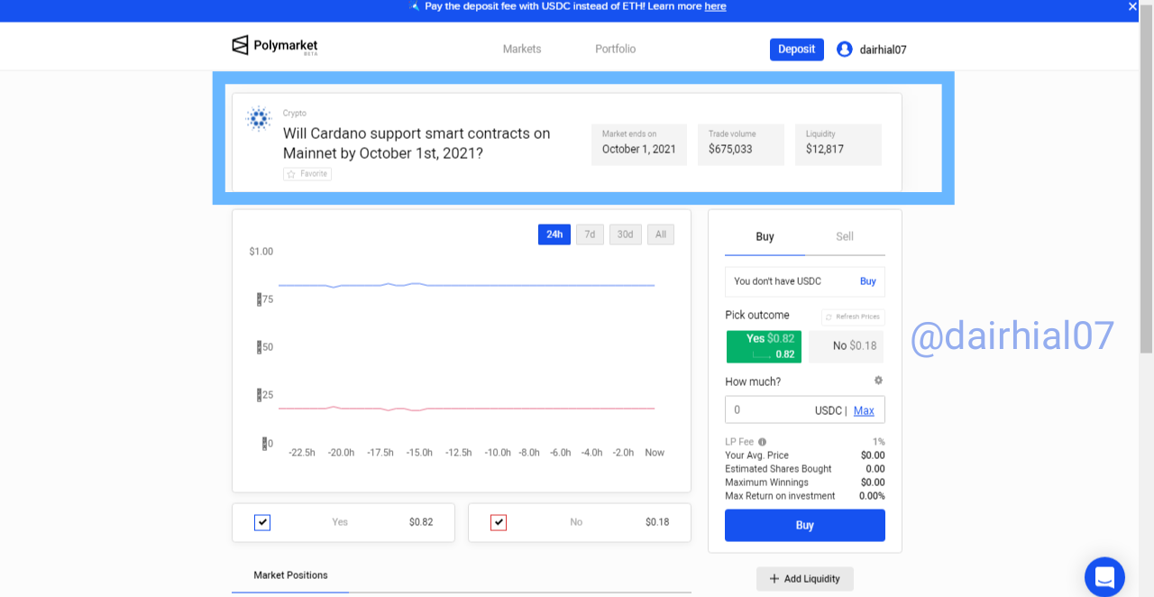Switch chart to 30d range
The image size is (1154, 597).
626,234
